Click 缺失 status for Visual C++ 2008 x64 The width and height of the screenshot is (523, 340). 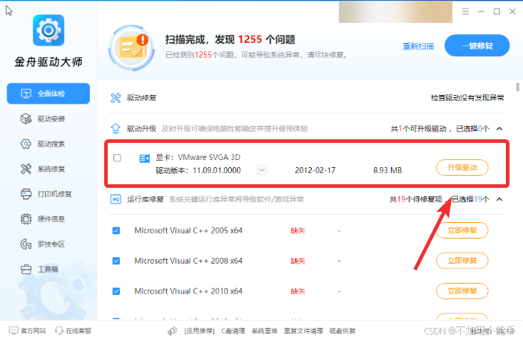(298, 261)
